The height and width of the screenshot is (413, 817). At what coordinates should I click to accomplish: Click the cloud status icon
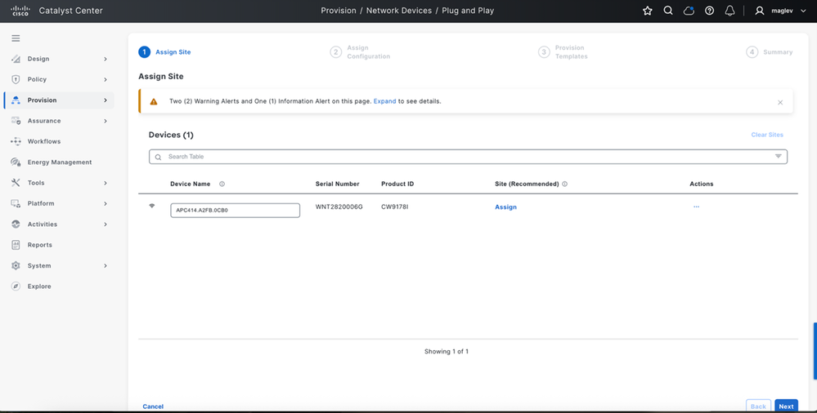(x=689, y=11)
